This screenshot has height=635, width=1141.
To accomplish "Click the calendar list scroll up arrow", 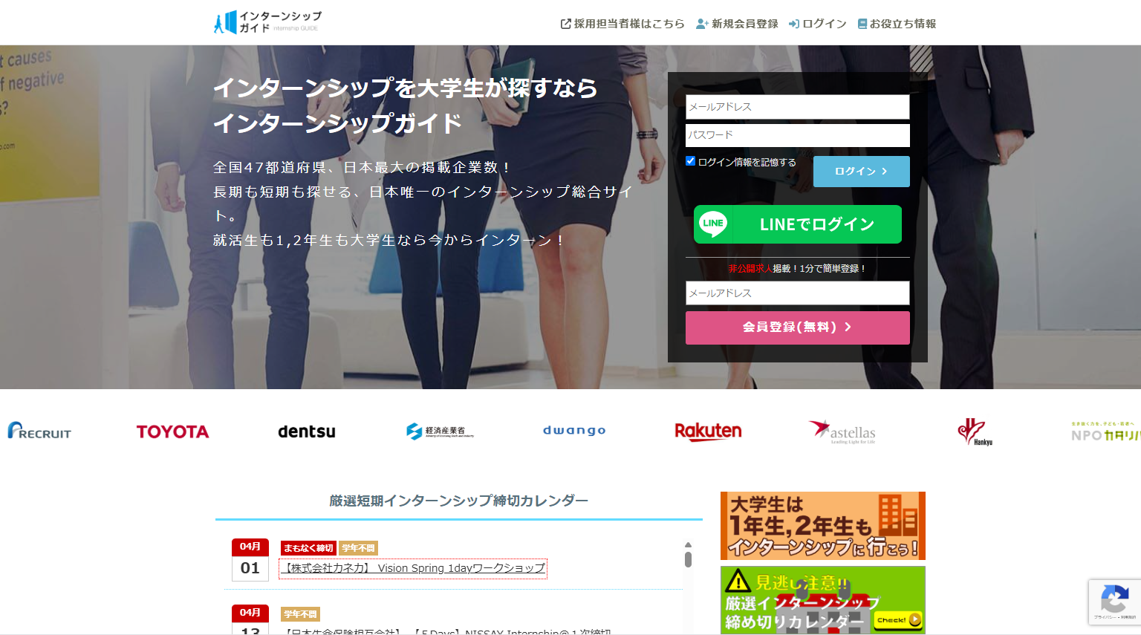I will 688,545.
